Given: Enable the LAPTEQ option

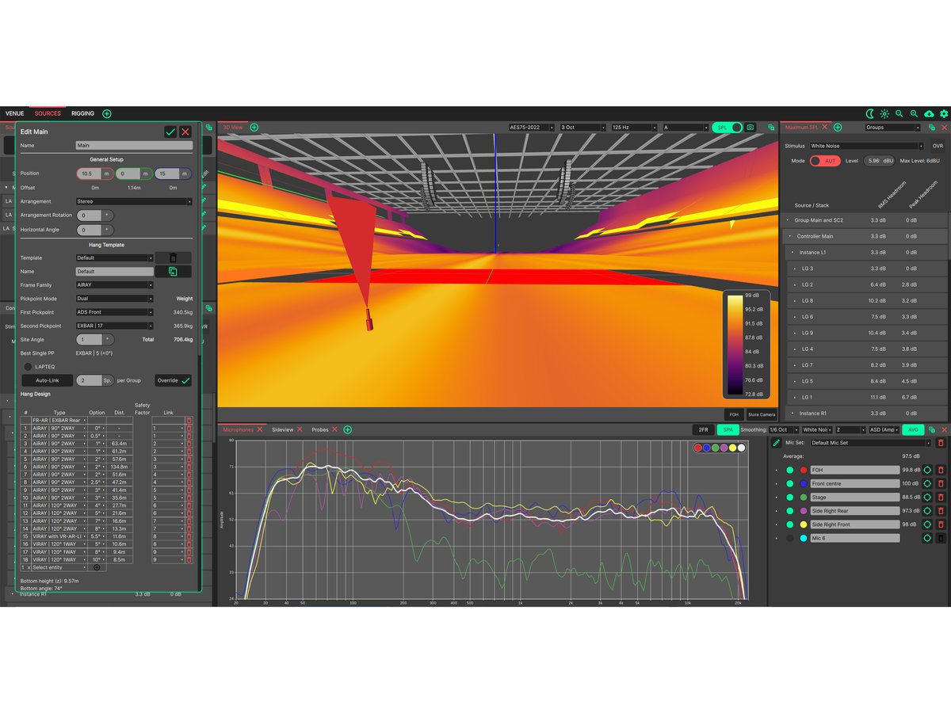Looking at the screenshot, I should coord(29,367).
